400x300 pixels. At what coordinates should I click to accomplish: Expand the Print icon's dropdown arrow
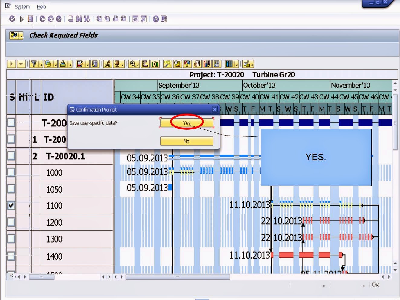(x=70, y=65)
